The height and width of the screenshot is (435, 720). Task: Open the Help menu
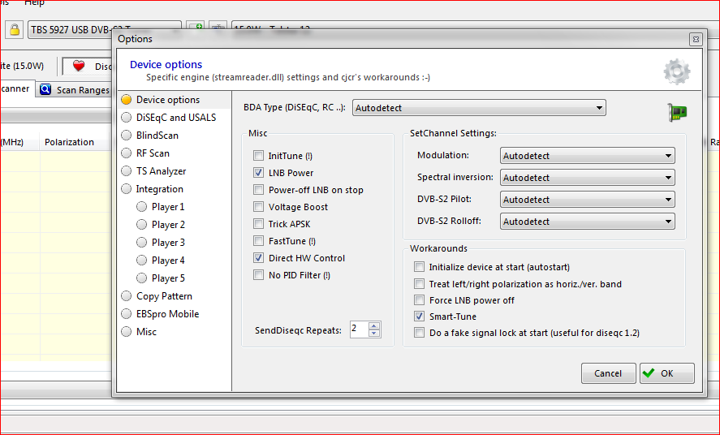pos(34,3)
